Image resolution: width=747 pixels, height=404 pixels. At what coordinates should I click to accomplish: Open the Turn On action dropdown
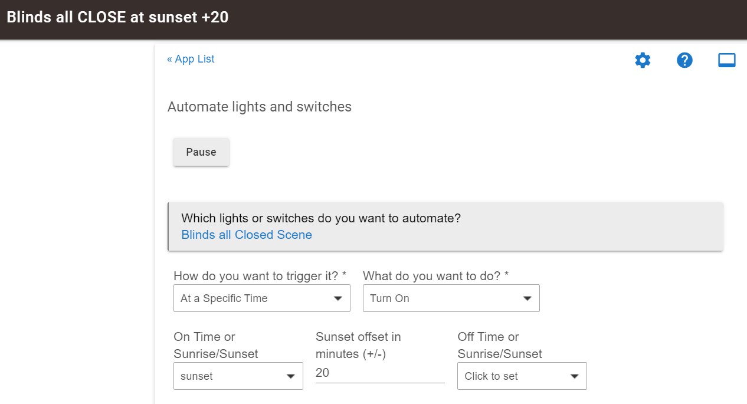[451, 298]
